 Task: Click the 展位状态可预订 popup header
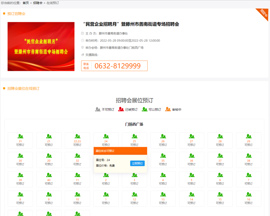120,151
